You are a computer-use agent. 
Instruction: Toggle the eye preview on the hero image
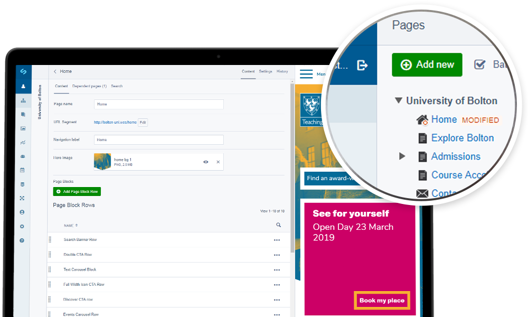[x=206, y=162]
